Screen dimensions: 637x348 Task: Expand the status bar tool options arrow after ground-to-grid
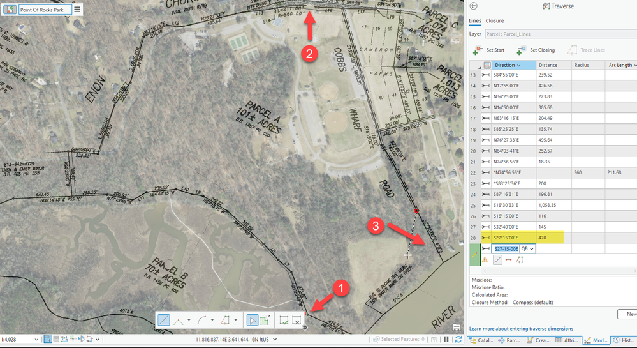tap(98, 340)
